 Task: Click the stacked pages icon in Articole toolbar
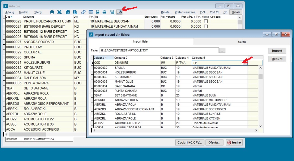[112, 12]
